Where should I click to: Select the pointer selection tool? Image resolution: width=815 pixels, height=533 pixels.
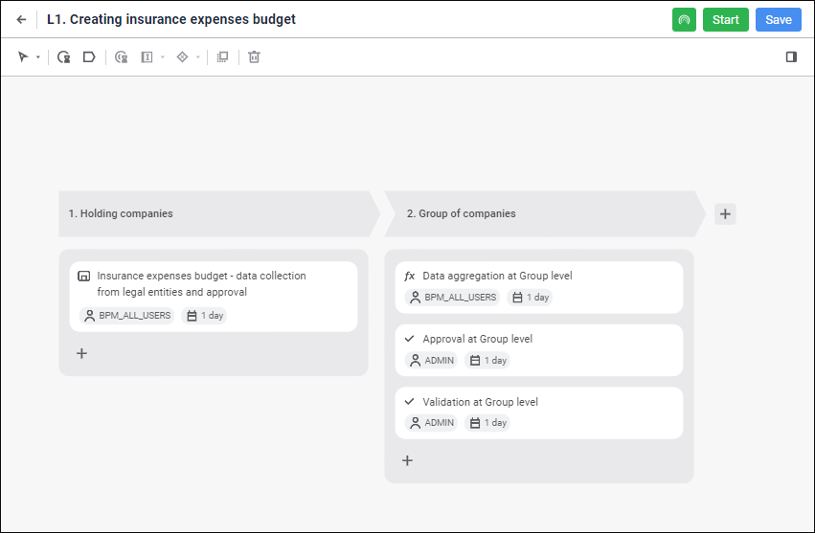(x=23, y=57)
